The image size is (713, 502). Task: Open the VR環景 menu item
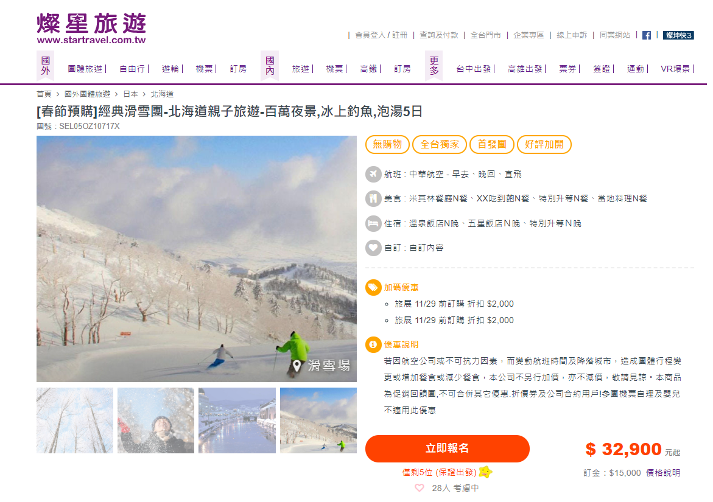point(675,69)
